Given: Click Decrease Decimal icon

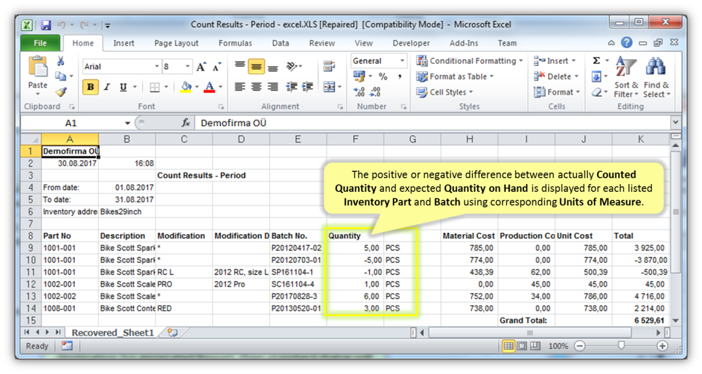Looking at the screenshot, I should tap(375, 92).
